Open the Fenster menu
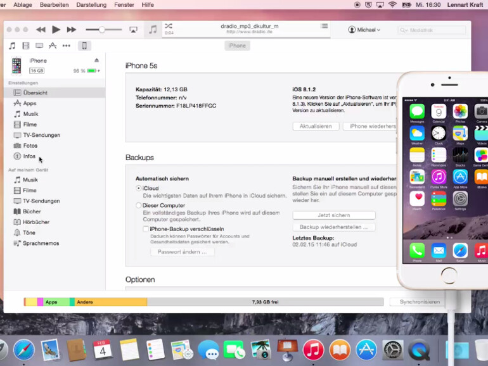This screenshot has height=366, width=488. [124, 5]
